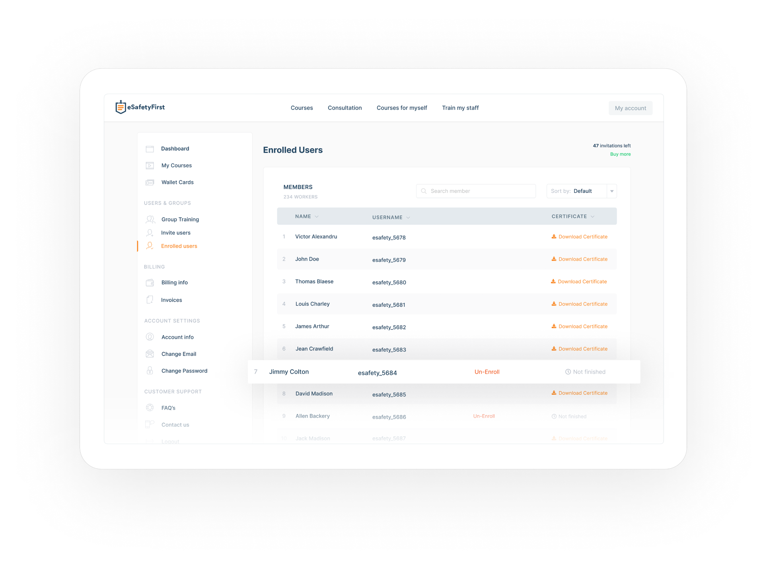Click username esafety_5680
767x570 pixels.
389,283
